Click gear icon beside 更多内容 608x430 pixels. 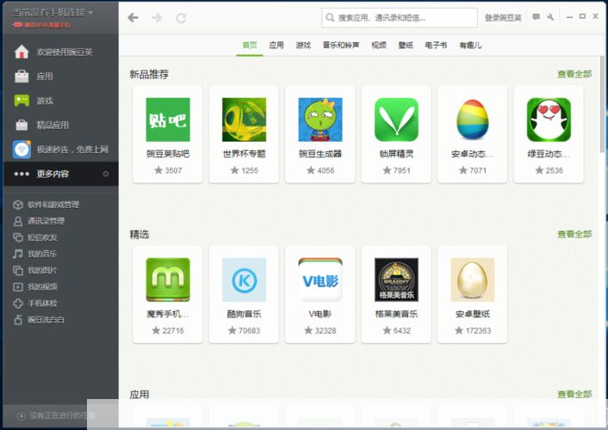pos(106,174)
